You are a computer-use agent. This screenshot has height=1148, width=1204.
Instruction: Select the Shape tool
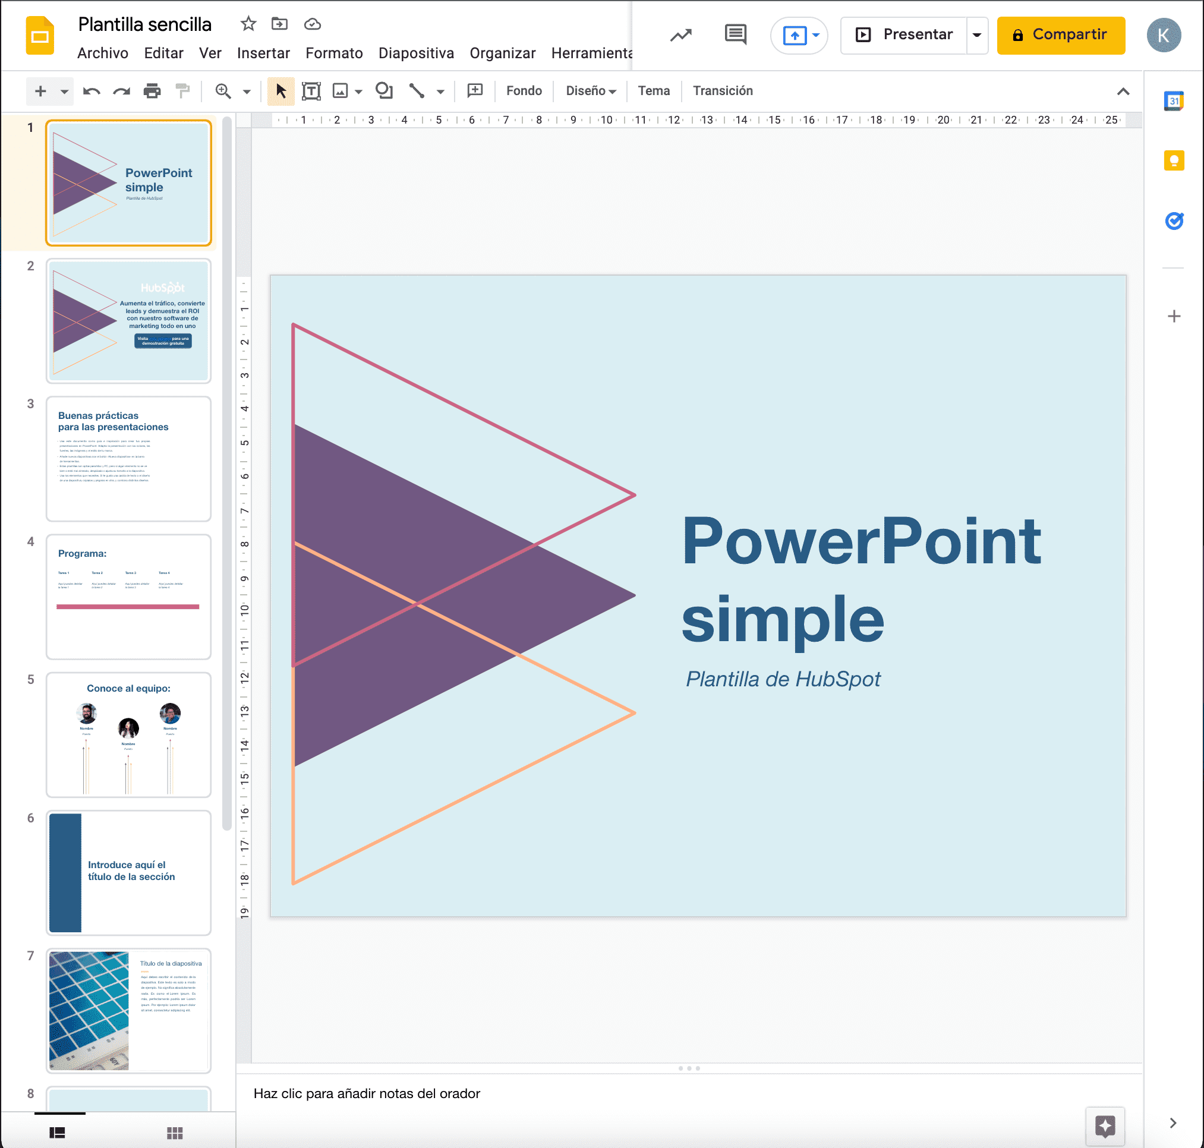click(384, 90)
